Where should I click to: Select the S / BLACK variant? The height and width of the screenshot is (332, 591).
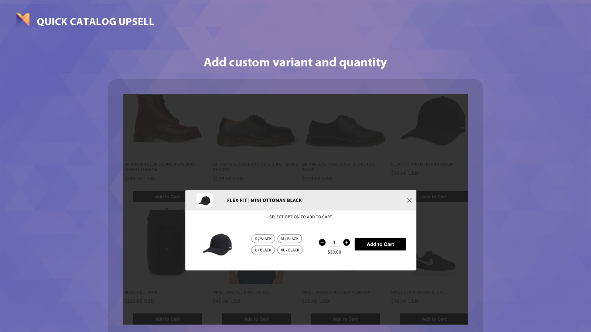pos(263,239)
